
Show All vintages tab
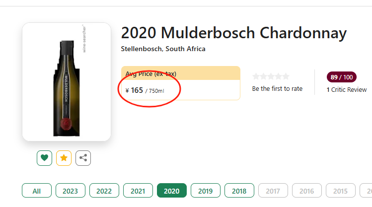(x=37, y=191)
